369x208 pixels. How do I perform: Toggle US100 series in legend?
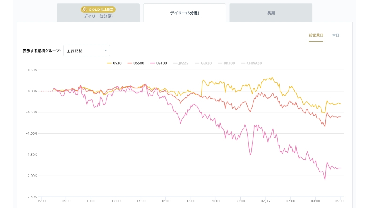pos(159,63)
